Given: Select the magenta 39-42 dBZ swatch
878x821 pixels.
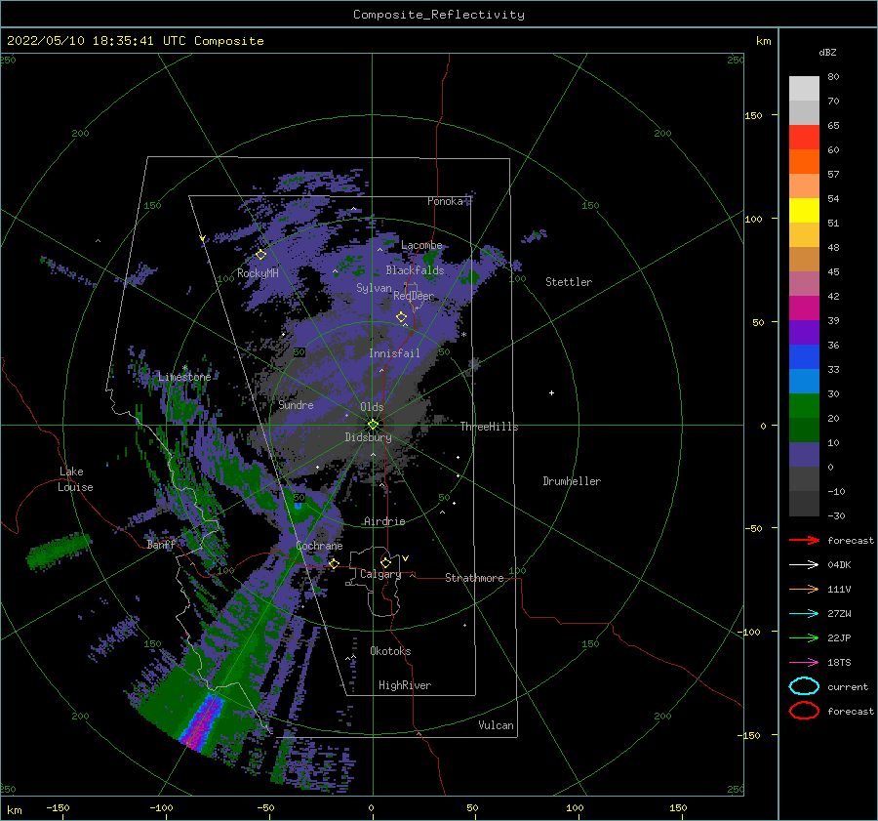Looking at the screenshot, I should (x=804, y=308).
